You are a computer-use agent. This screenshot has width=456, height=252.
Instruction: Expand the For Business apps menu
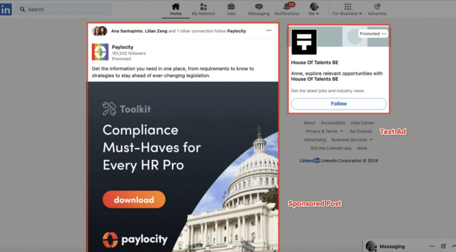pos(347,9)
